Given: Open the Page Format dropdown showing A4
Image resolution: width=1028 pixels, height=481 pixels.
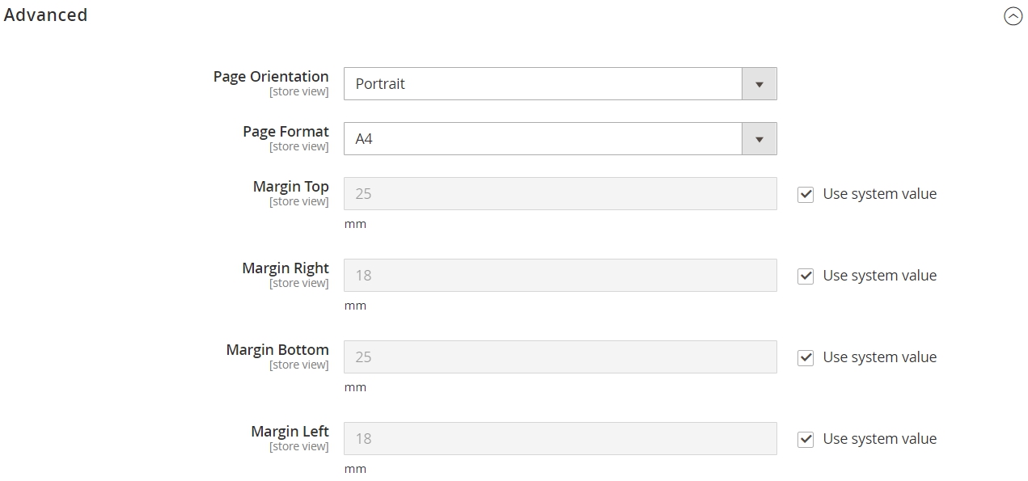Looking at the screenshot, I should pyautogui.click(x=560, y=139).
